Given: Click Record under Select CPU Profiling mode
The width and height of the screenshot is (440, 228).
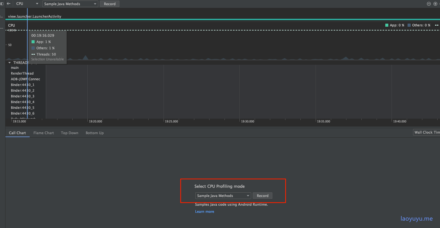Looking at the screenshot, I should pyautogui.click(x=263, y=196).
